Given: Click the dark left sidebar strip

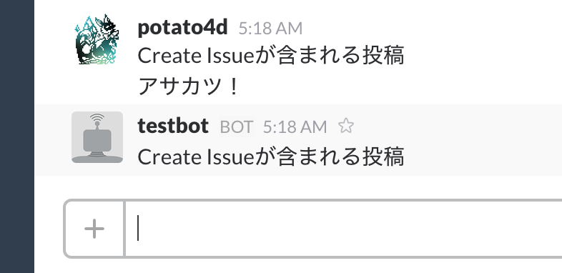Looking at the screenshot, I should (17, 136).
